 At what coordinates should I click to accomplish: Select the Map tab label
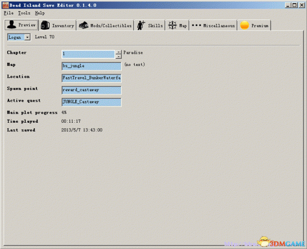(x=183, y=26)
